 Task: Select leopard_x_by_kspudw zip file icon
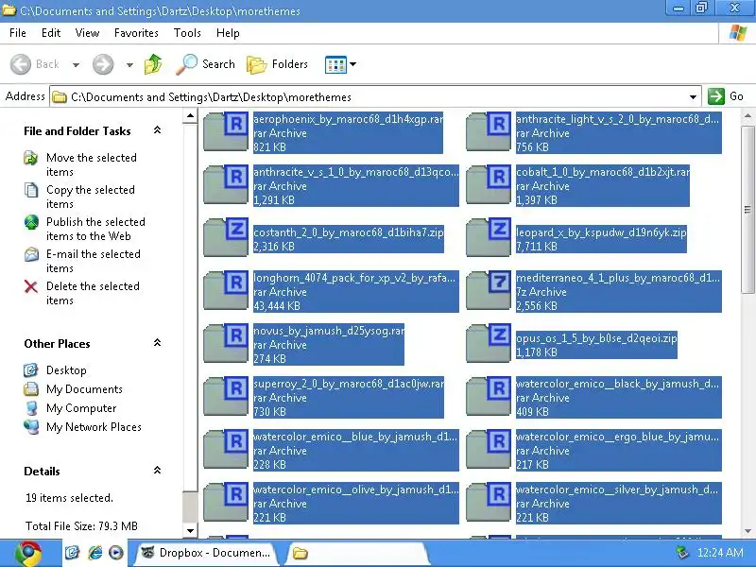(489, 238)
